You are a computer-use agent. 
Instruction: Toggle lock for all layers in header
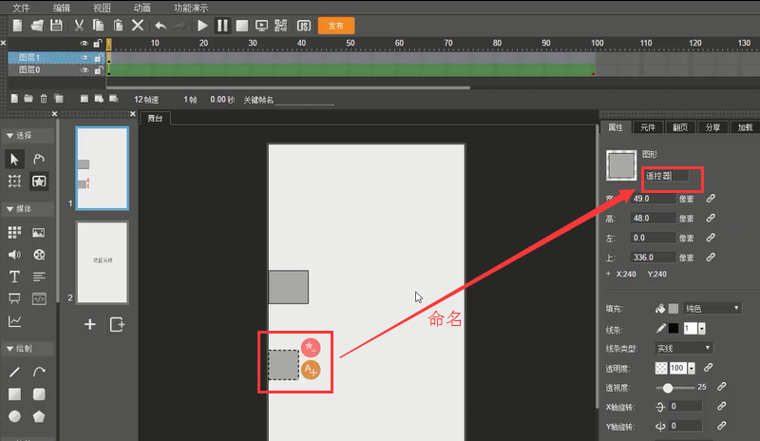tap(98, 44)
